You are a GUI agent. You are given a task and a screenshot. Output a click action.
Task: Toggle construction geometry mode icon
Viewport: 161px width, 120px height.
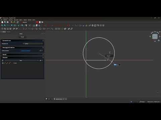(52, 29)
